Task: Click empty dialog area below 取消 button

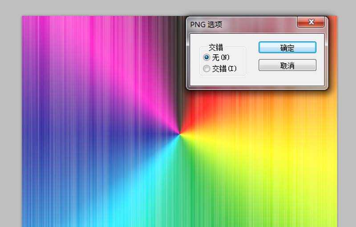Action: click(x=287, y=78)
